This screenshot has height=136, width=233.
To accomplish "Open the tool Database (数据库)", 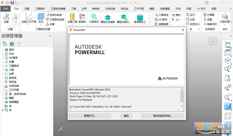I will point(82,18).
